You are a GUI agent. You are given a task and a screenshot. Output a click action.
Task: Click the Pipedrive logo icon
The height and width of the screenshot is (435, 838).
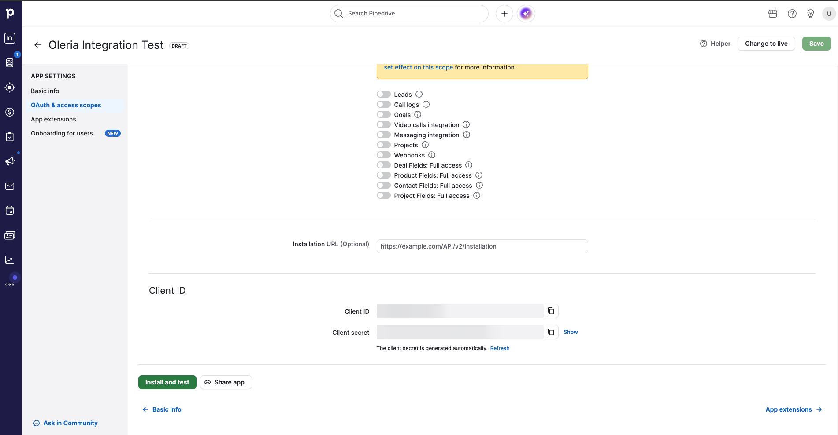(10, 13)
